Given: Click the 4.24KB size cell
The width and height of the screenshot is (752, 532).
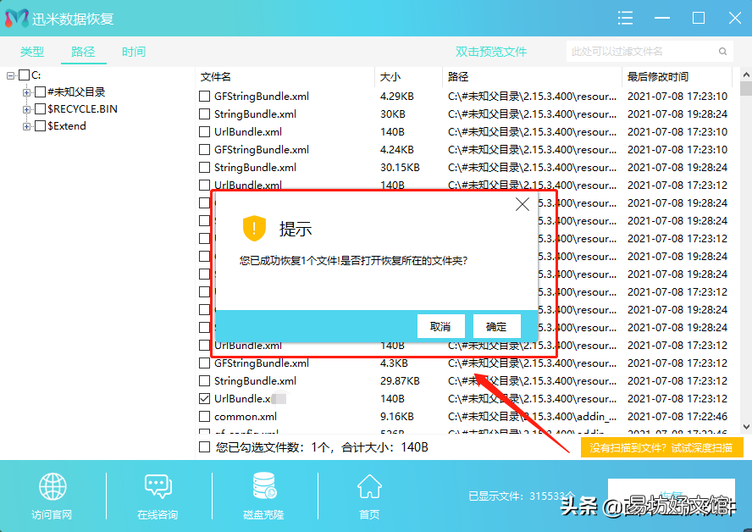Looking at the screenshot, I should [397, 150].
